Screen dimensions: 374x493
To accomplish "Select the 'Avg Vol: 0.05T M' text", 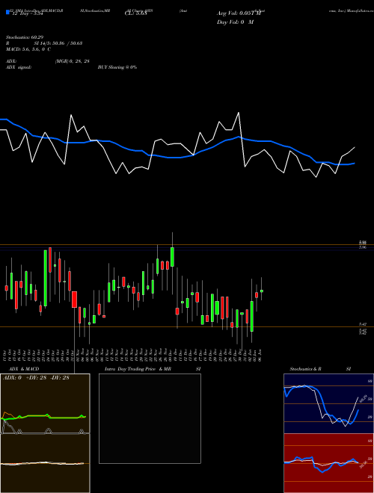I will click(239, 13).
